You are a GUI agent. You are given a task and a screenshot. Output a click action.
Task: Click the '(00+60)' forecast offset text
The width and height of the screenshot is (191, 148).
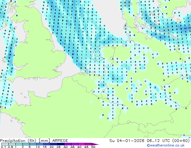tap(181, 141)
